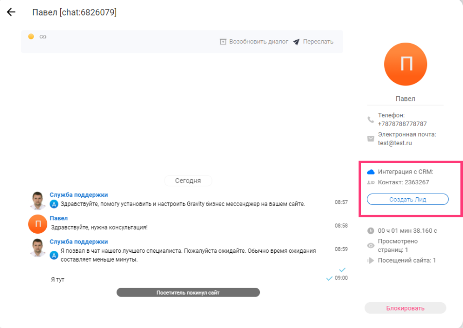This screenshot has width=463, height=328.
Task: Click the eye icon beside Просмотрено страниц
Action: (370, 246)
